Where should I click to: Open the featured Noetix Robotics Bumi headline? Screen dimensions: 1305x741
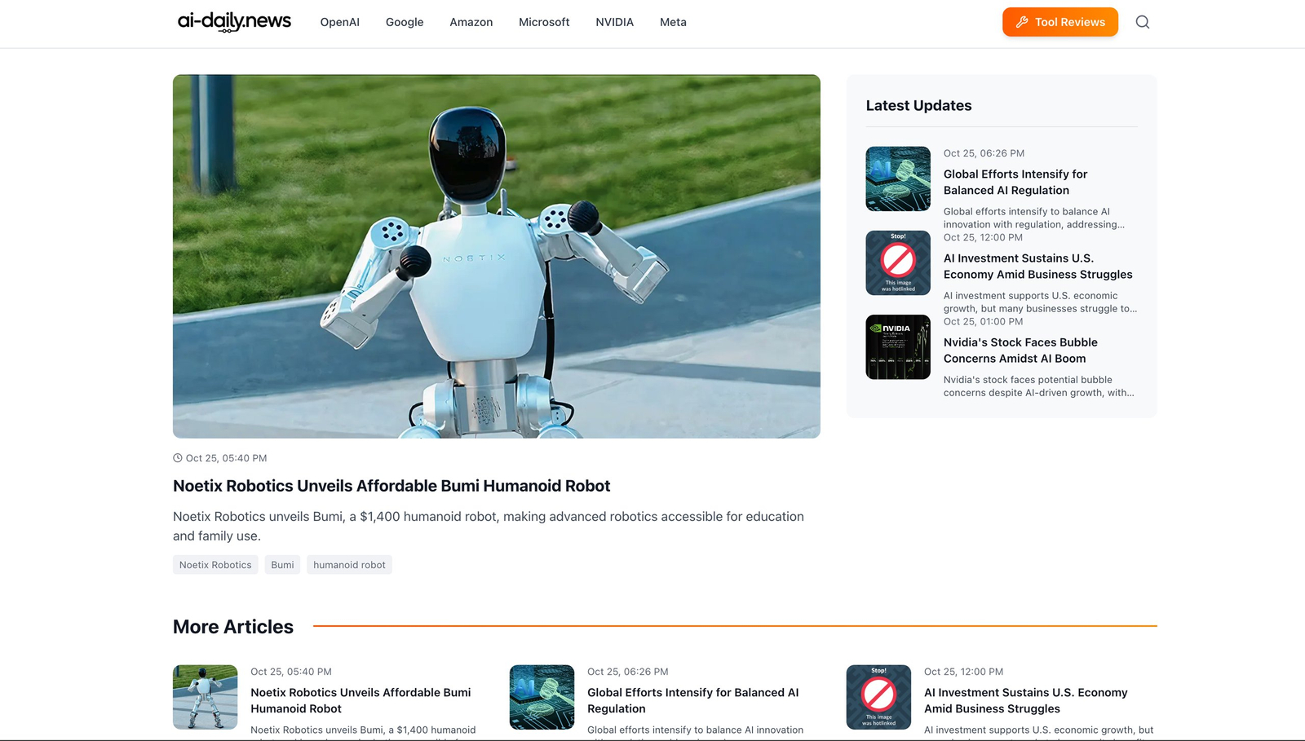coord(391,486)
